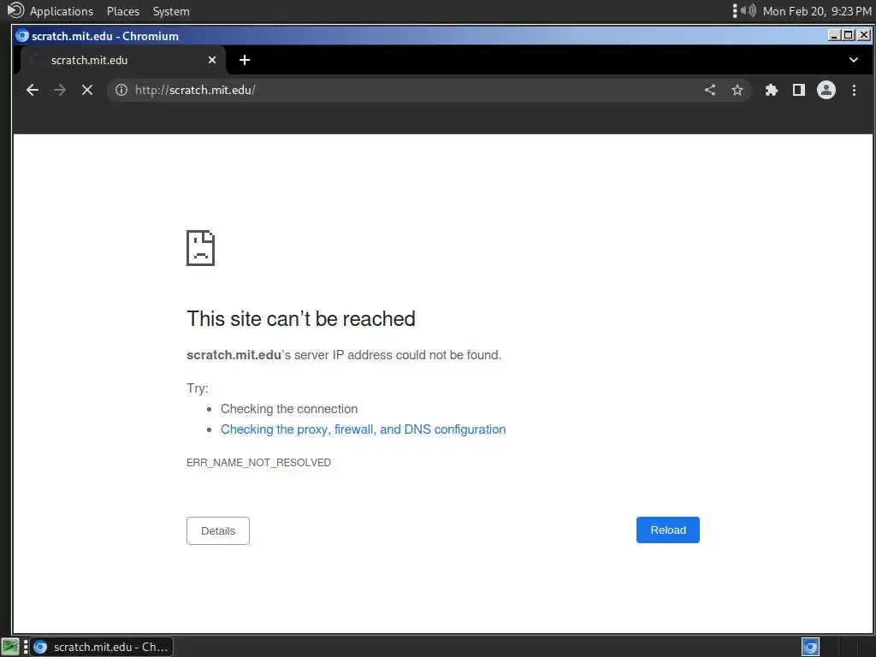Click the 'This site can't be reached' heading
876x657 pixels.
301,319
